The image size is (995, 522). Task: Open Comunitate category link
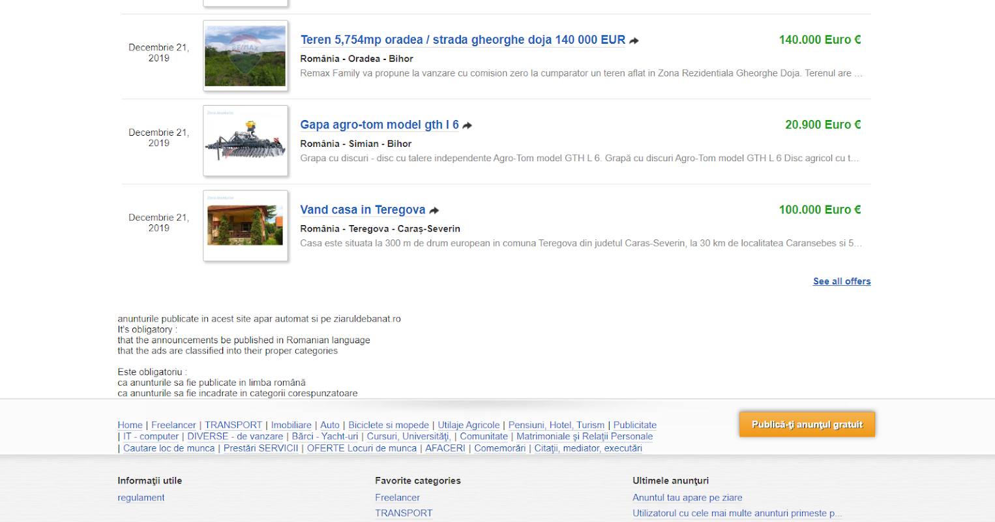484,437
